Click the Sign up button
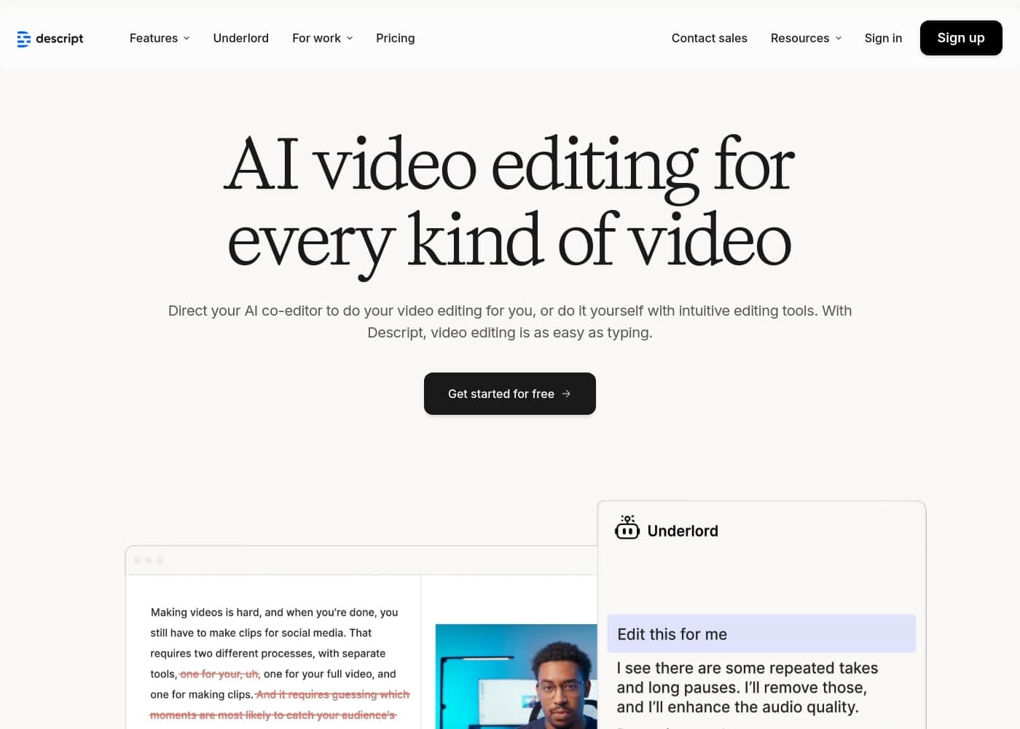This screenshot has width=1020, height=729. [x=961, y=38]
